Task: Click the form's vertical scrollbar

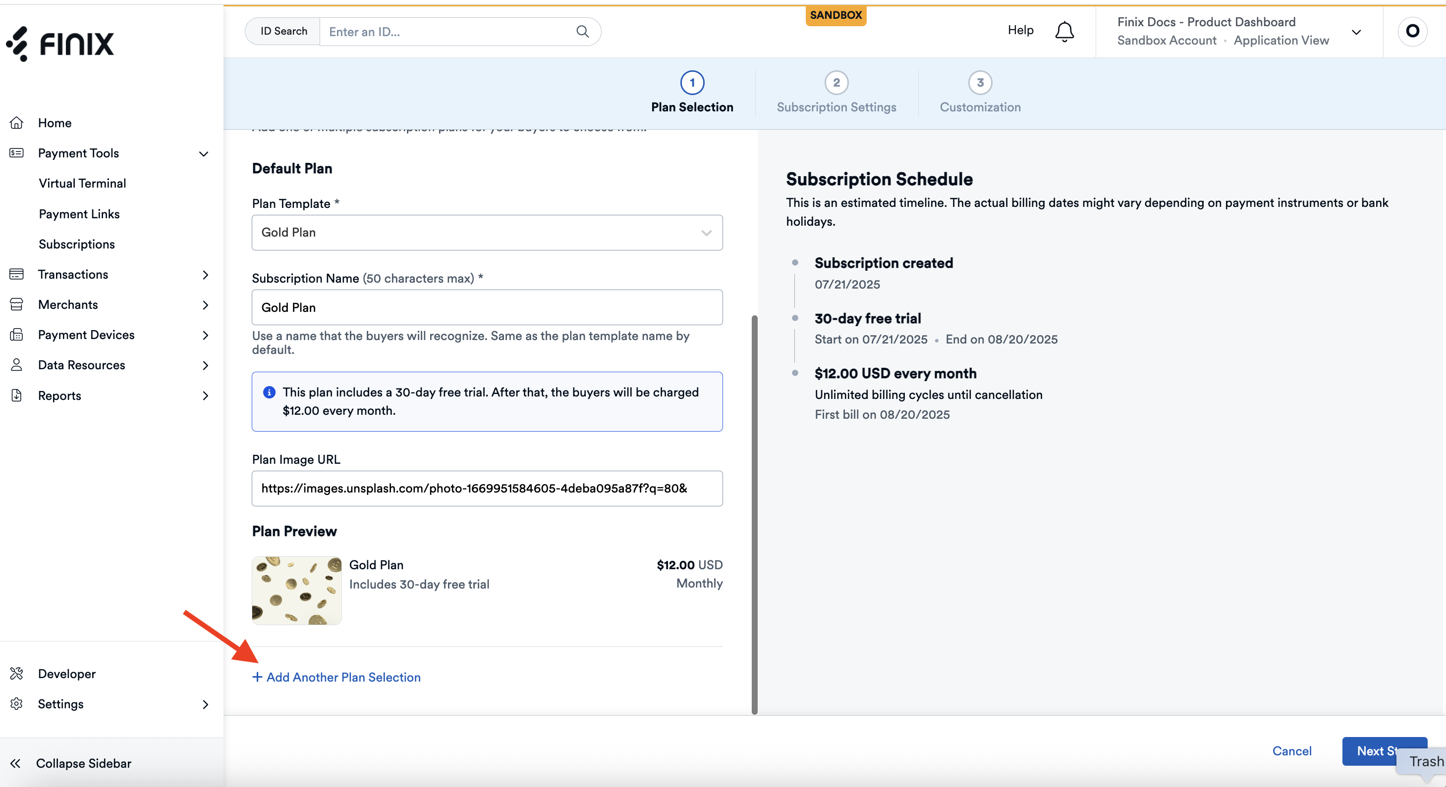Action: (x=754, y=515)
